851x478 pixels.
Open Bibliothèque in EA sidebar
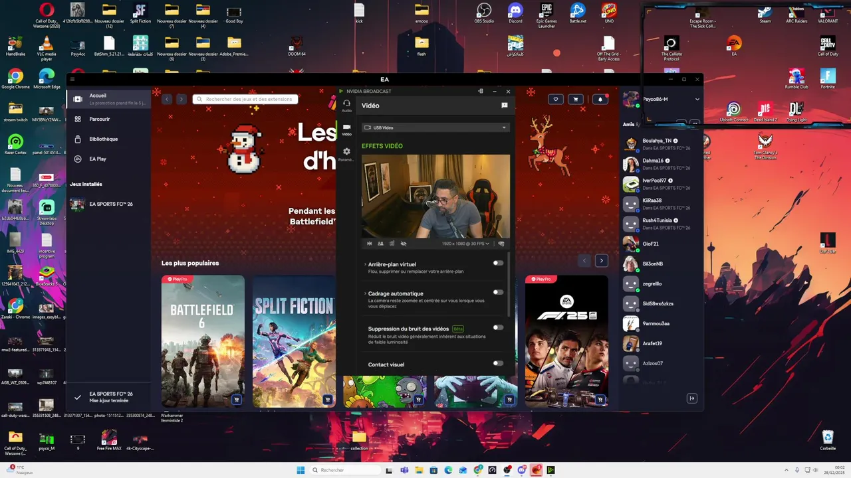pyautogui.click(x=108, y=139)
